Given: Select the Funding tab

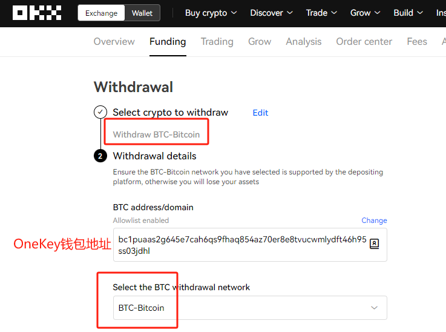Looking at the screenshot, I should (168, 42).
